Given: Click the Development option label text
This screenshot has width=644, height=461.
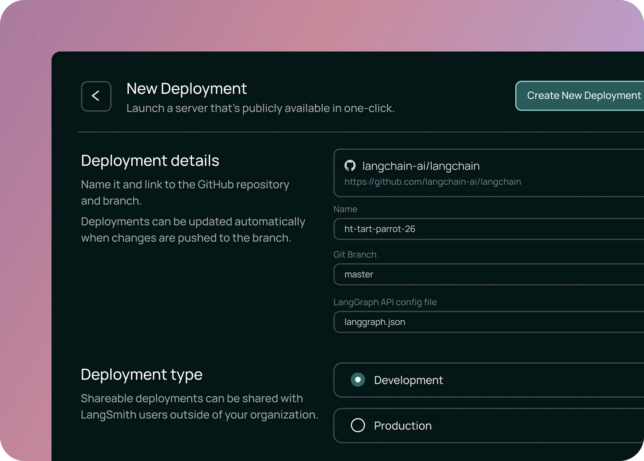Looking at the screenshot, I should [x=408, y=380].
